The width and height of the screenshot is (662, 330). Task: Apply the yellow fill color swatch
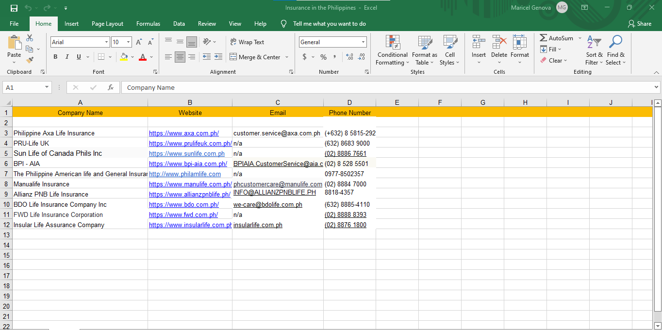(124, 57)
